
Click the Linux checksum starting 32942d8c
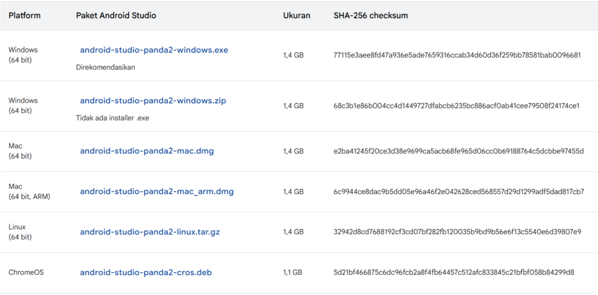point(457,232)
